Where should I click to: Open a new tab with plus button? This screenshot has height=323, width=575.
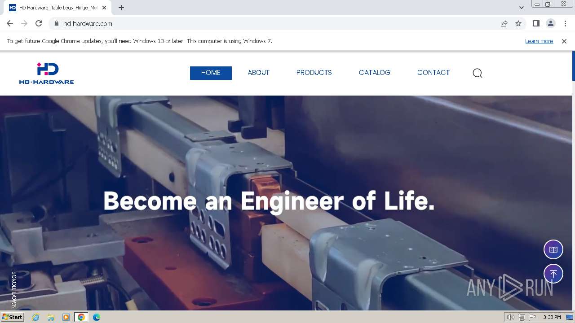[x=121, y=8]
